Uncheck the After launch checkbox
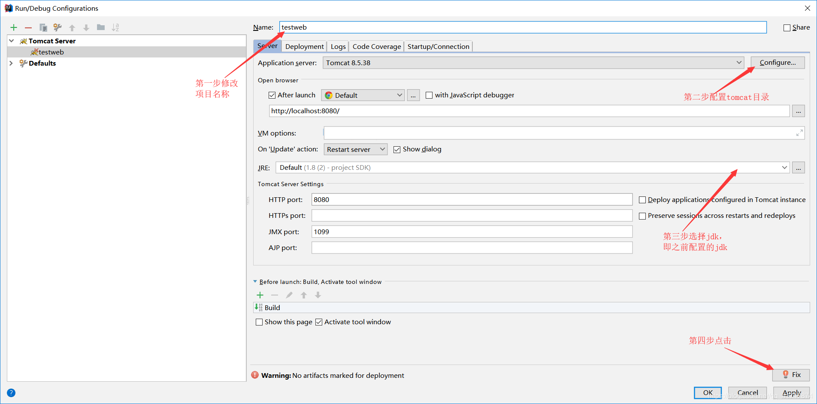Screen dimensions: 817x404 click(x=272, y=95)
